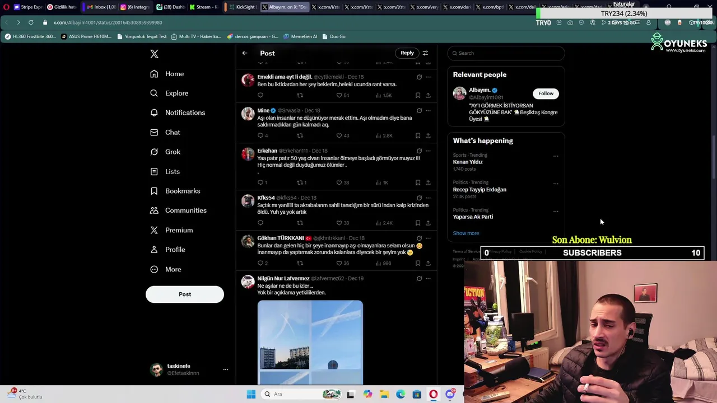Open the Yorgunluk Tespit Test bookmark
The height and width of the screenshot is (403, 717).
click(x=142, y=36)
